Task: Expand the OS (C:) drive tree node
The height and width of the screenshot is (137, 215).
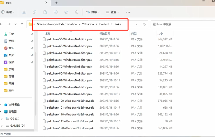Action: point(2,119)
